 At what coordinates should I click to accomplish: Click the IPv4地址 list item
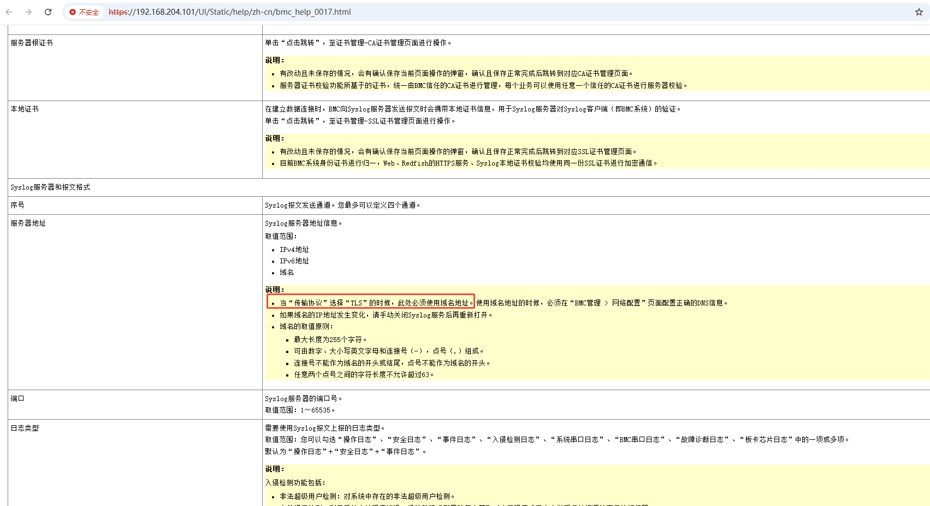tap(294, 249)
